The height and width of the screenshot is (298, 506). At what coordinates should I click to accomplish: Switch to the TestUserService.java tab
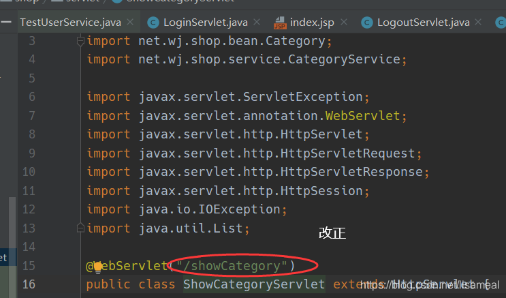tap(70, 23)
